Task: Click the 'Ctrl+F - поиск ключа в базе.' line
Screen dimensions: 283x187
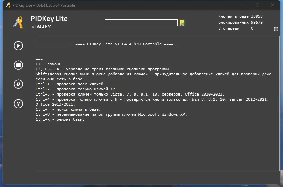Action: click(68, 109)
